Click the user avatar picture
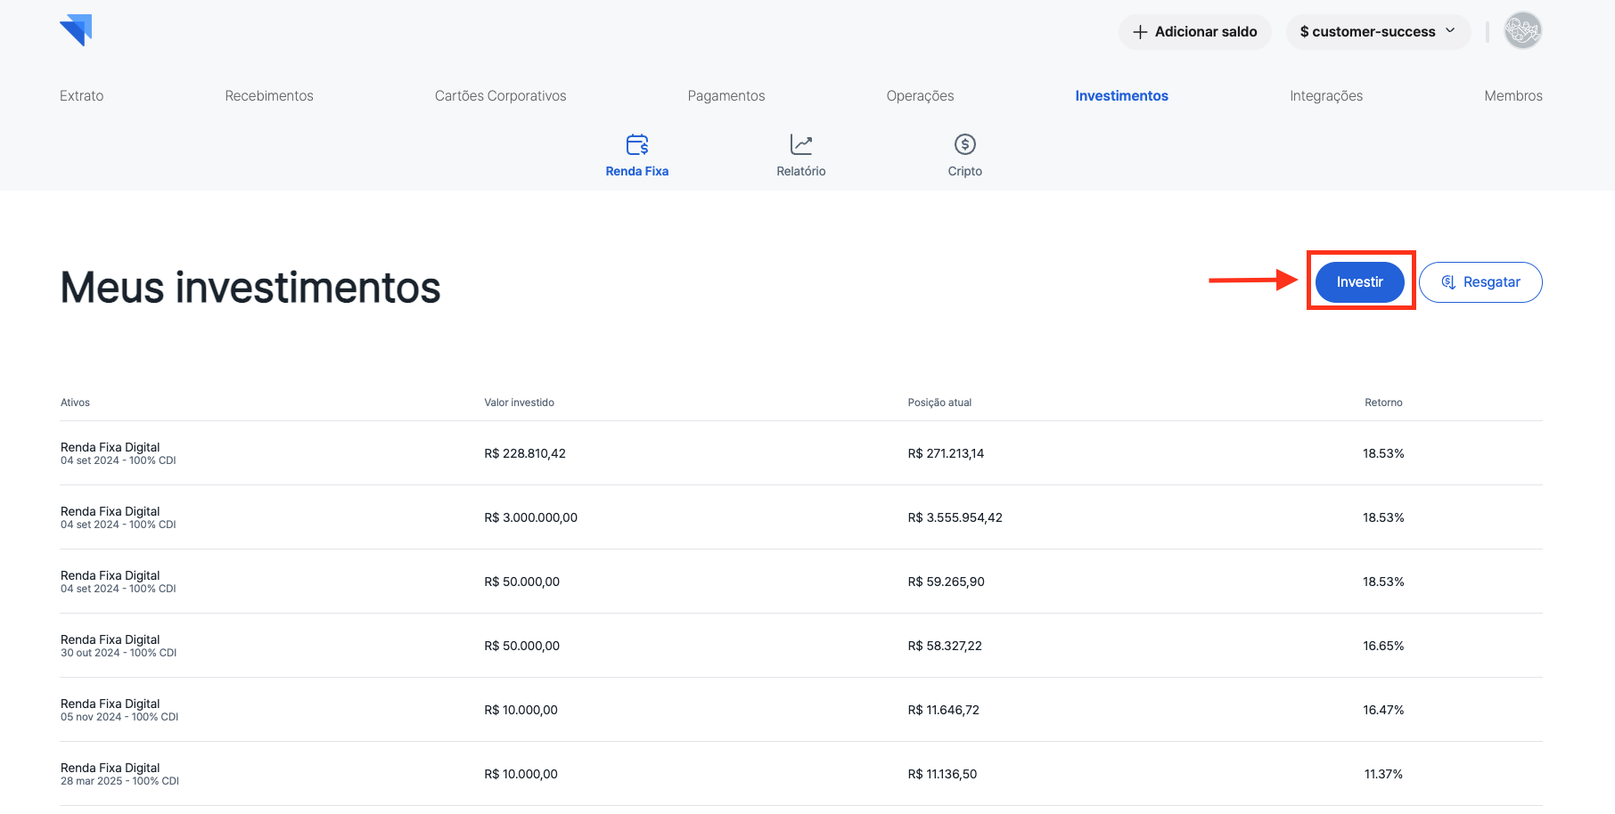 [1522, 31]
